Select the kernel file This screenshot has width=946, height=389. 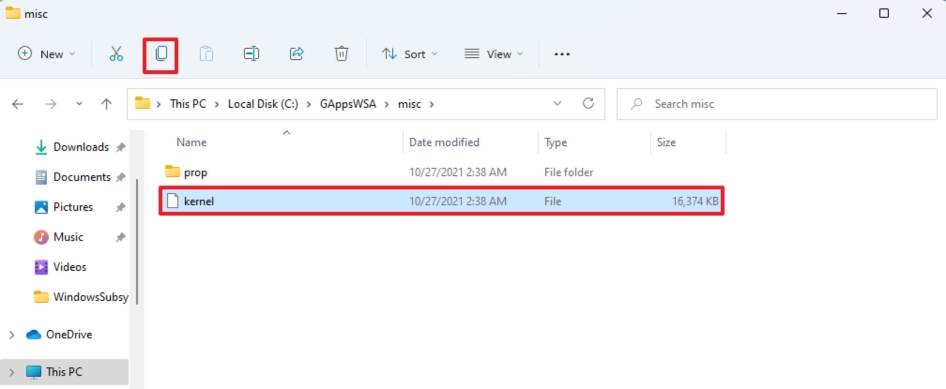tap(441, 201)
